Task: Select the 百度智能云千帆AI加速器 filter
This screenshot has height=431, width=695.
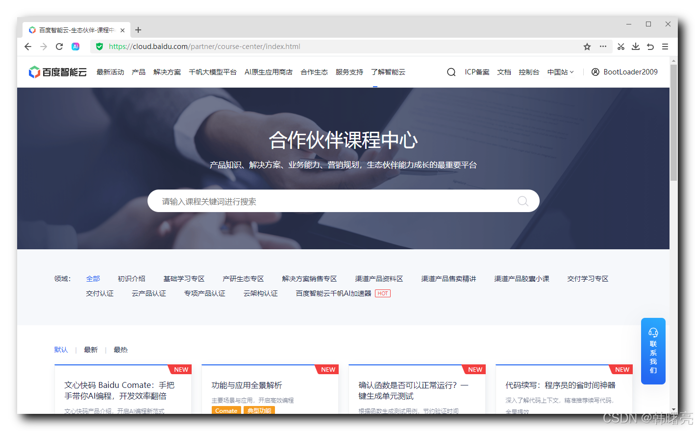Action: click(x=334, y=293)
